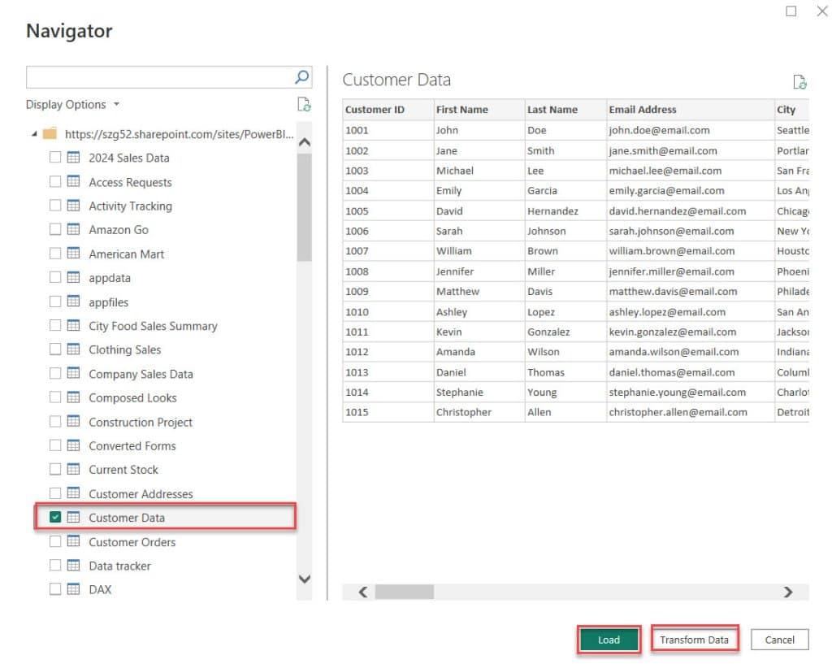Click the table icon for Access Requests
The image size is (832, 664).
(x=74, y=181)
